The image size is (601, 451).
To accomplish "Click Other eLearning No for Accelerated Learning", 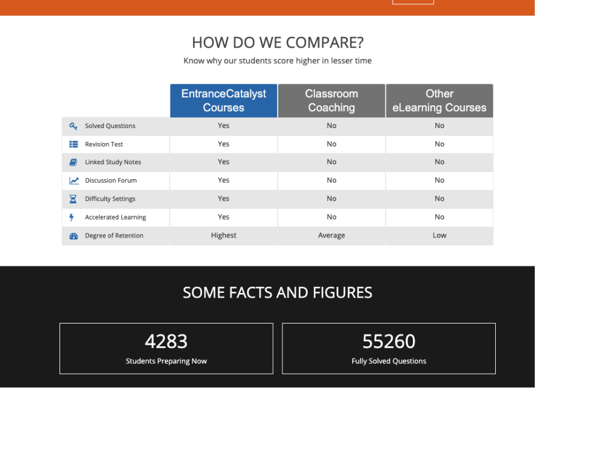I will click(439, 217).
